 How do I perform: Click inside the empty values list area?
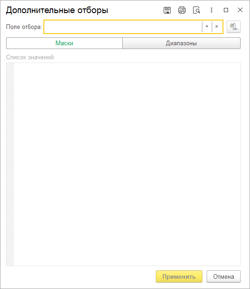(127, 164)
